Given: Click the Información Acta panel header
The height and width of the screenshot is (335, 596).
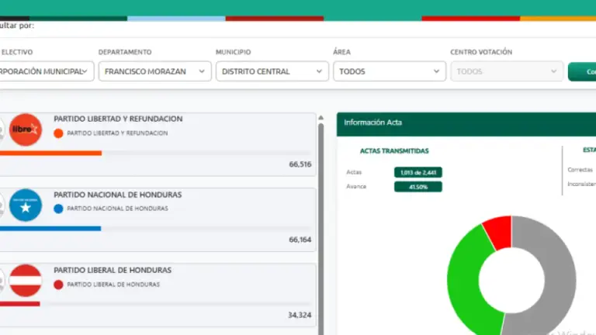Looking at the screenshot, I should click(466, 124).
